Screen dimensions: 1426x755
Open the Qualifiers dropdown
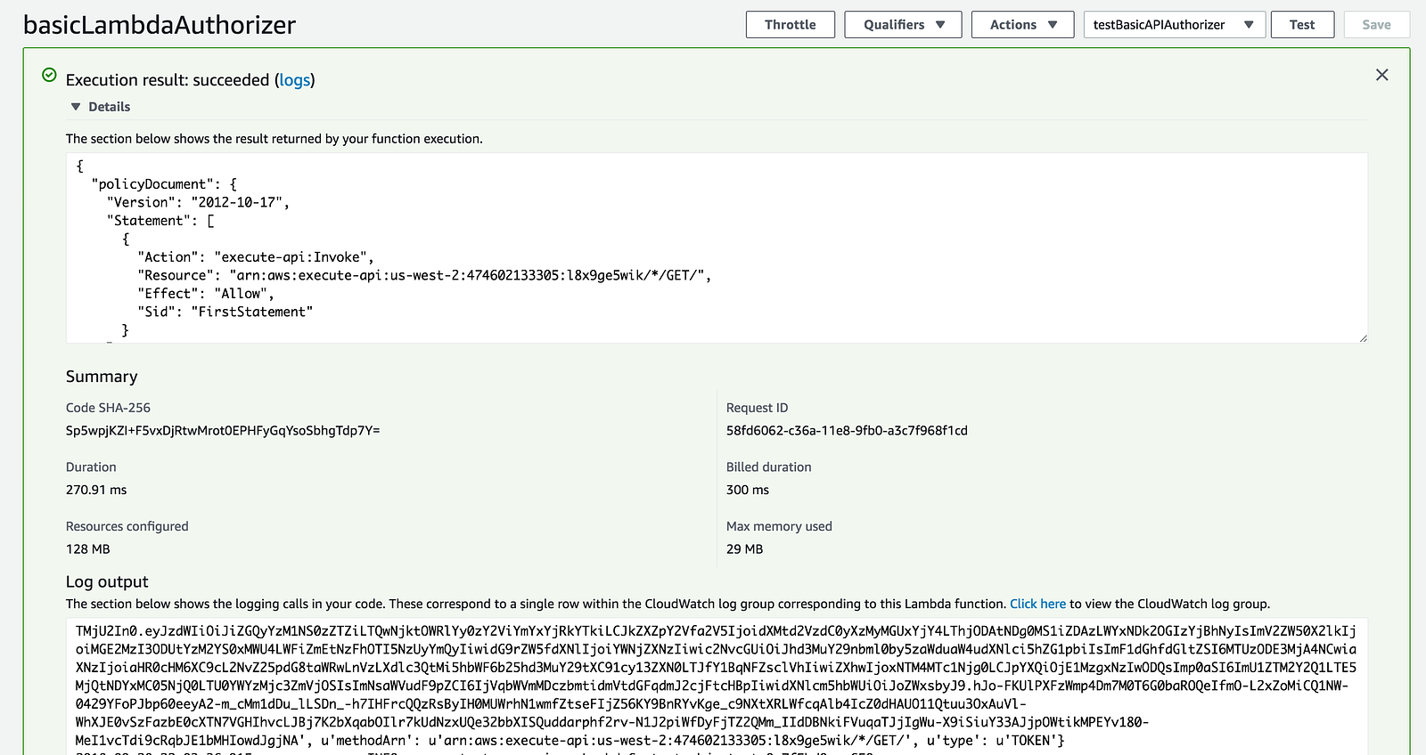[903, 25]
